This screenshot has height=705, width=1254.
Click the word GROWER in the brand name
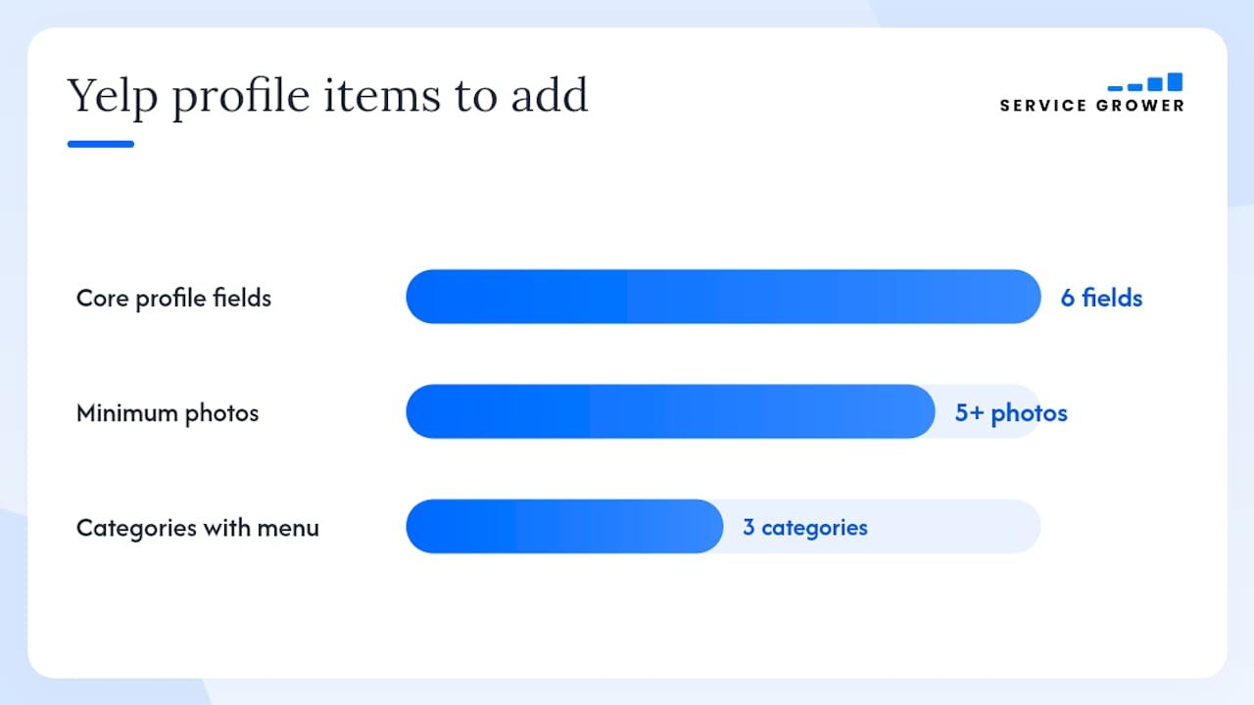1140,106
